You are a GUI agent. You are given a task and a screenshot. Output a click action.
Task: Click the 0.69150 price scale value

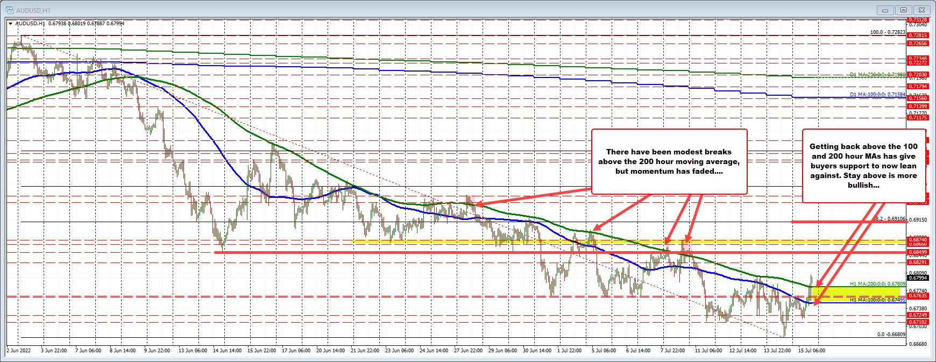[917, 219]
